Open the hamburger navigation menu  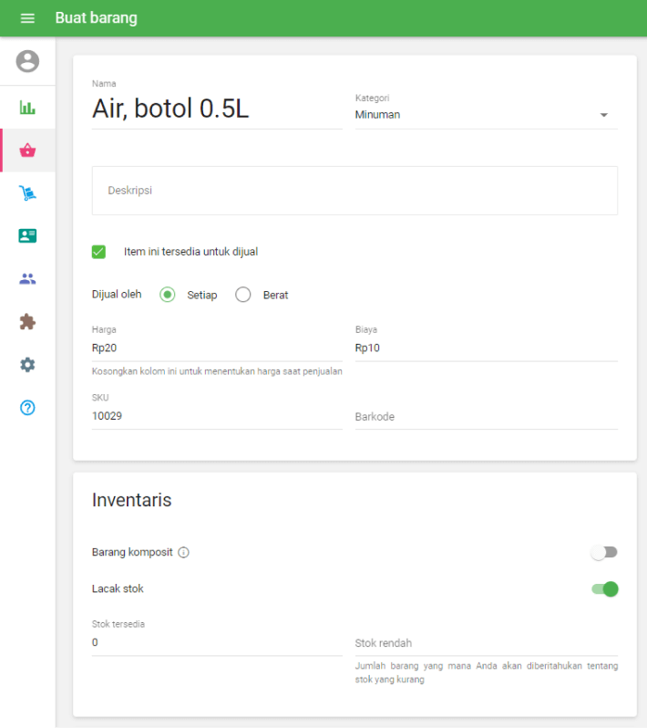[27, 18]
